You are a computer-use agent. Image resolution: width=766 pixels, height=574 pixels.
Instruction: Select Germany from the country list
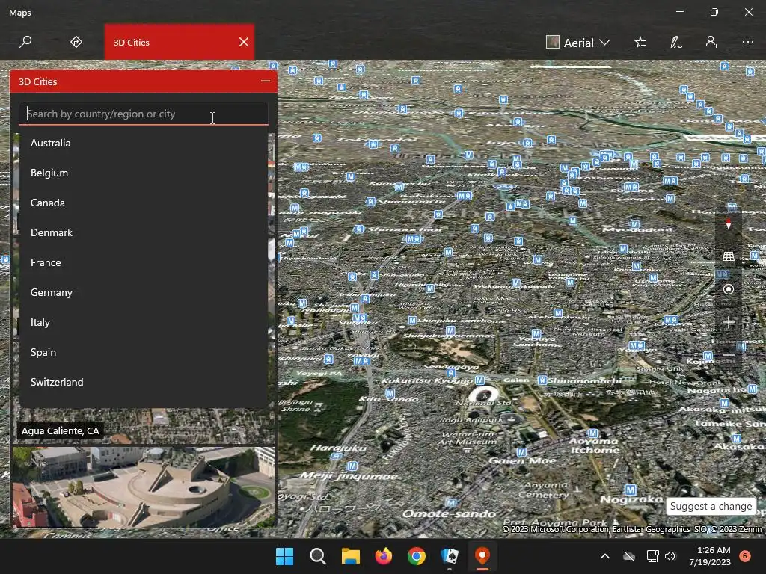point(143,292)
